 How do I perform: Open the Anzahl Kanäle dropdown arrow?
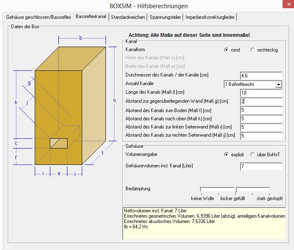[278, 84]
